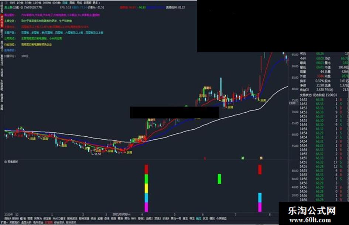Open the red highlighted 扫雷宝 tab
This screenshot has width=349, height=225.
(x=49, y=222)
